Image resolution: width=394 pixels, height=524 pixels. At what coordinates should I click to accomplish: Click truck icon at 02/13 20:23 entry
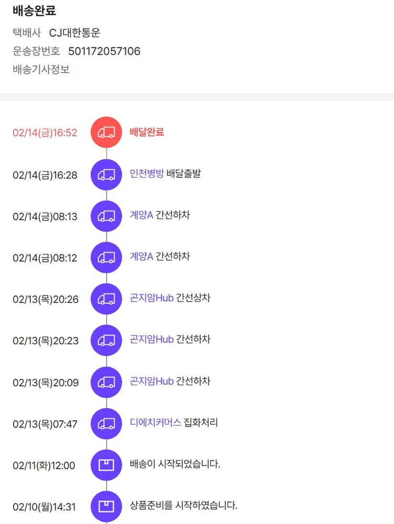106,341
